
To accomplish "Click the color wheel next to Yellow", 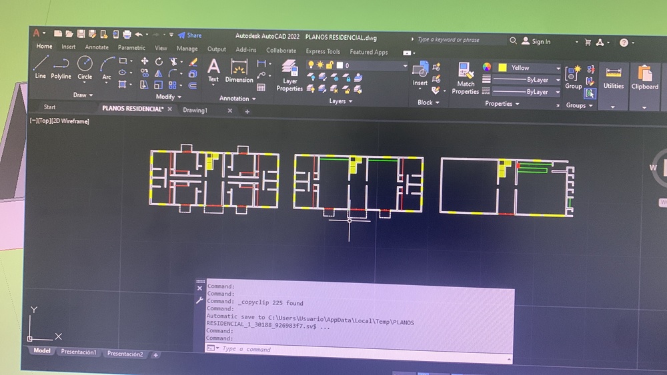I will [x=487, y=67].
